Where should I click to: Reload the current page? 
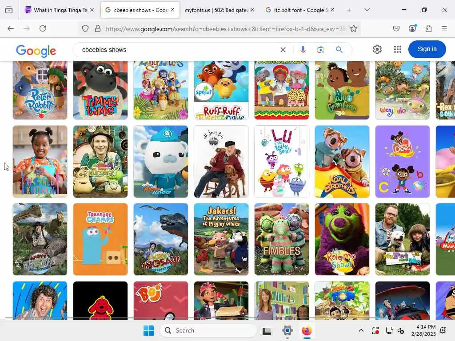[43, 28]
